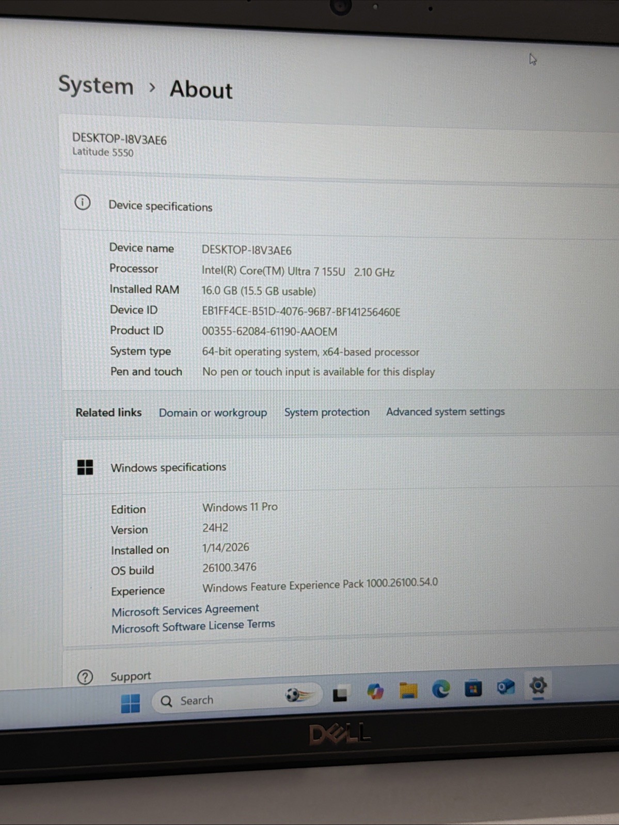Click the info icon beside Device specifications
The image size is (619, 825).
tap(83, 202)
